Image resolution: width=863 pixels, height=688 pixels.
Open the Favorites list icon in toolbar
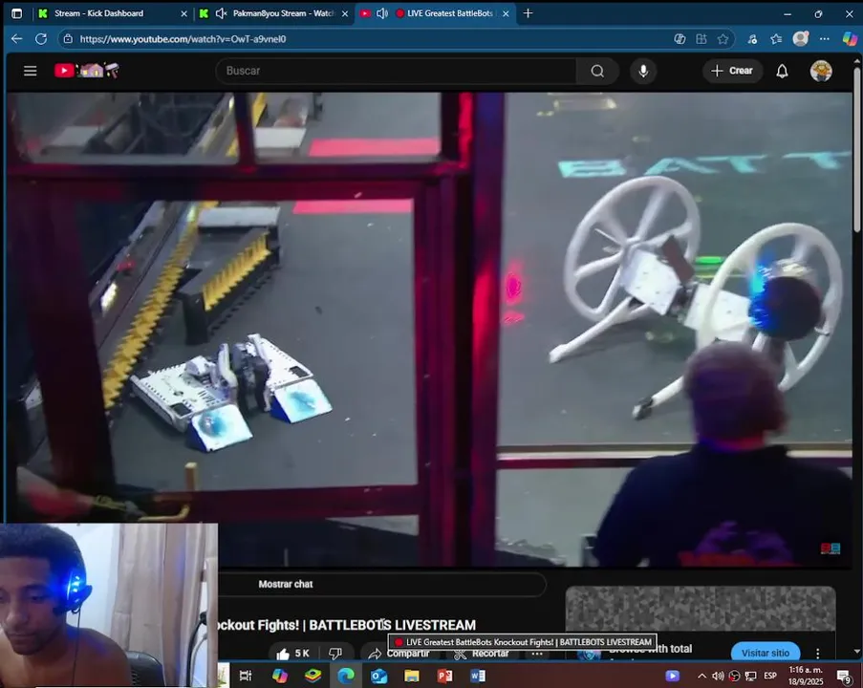point(776,39)
